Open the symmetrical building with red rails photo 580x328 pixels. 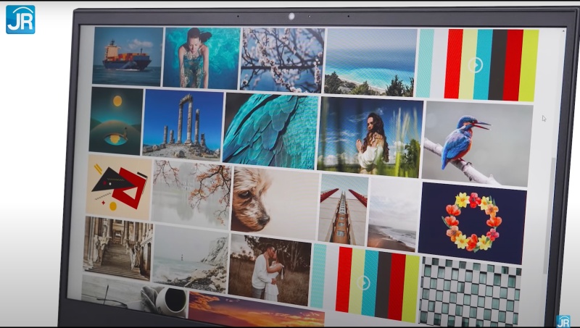[x=343, y=210]
